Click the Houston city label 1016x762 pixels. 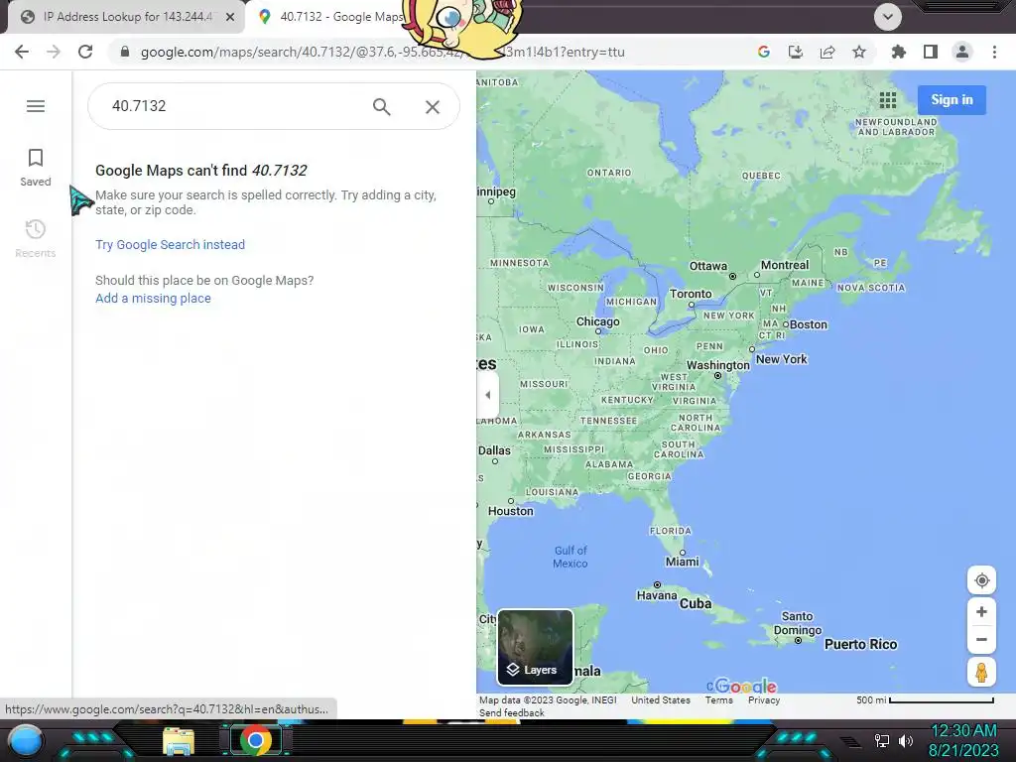[x=511, y=511]
